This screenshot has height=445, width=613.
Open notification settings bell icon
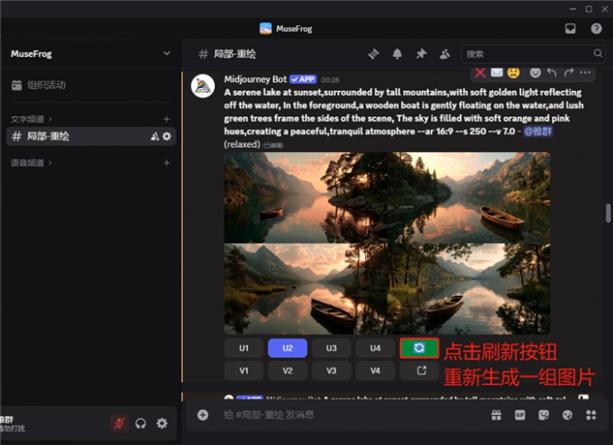pos(397,53)
